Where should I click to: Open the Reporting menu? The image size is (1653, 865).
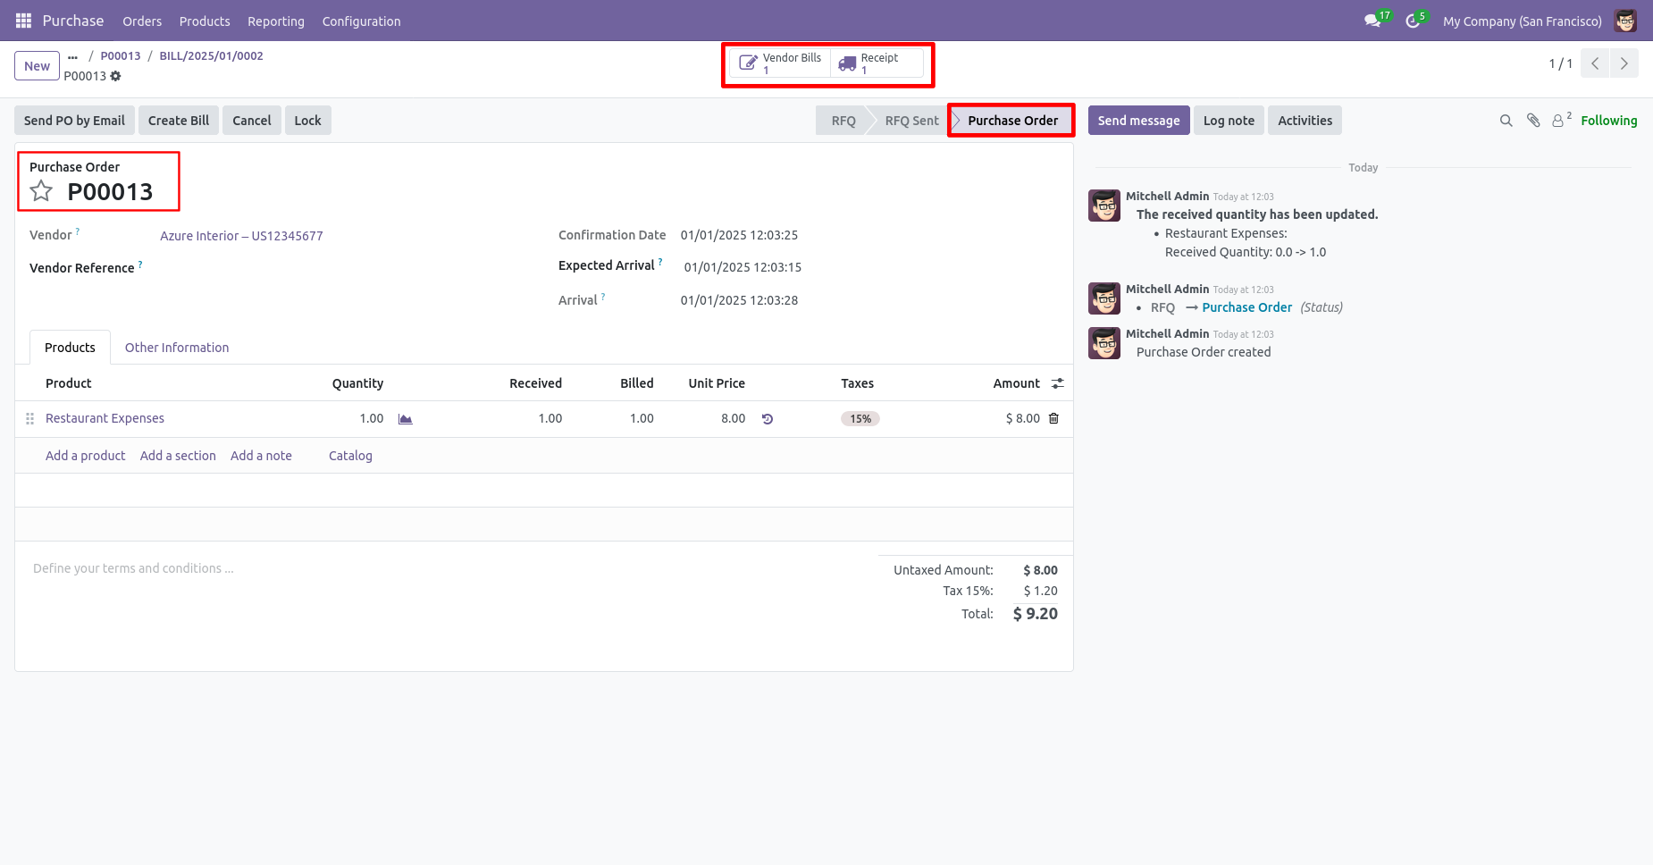click(276, 21)
